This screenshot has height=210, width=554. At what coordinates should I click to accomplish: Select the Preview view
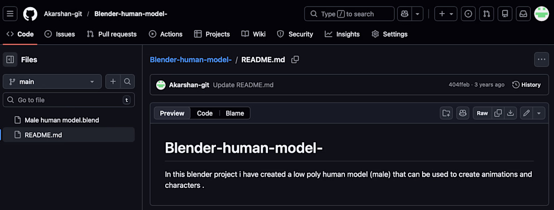click(172, 113)
